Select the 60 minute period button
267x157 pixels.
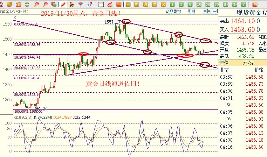217,4
